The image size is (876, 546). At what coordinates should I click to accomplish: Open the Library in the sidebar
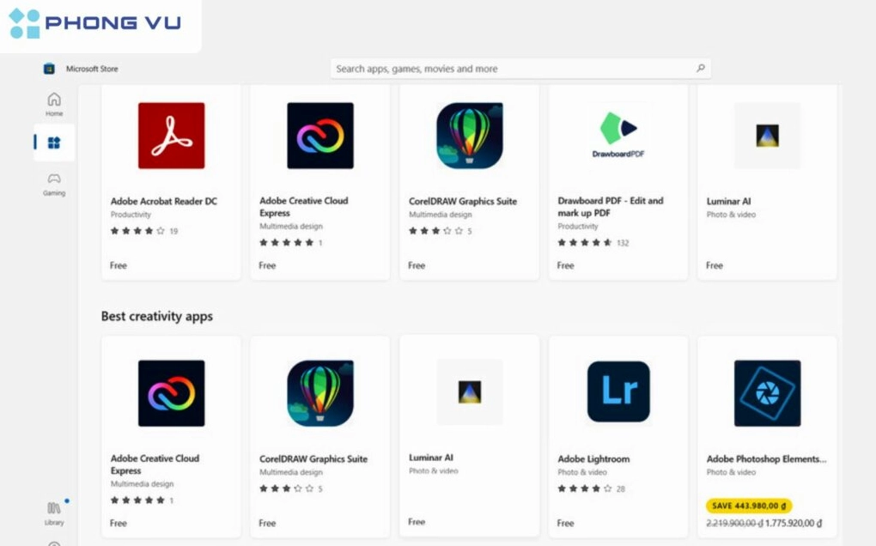coord(54,513)
